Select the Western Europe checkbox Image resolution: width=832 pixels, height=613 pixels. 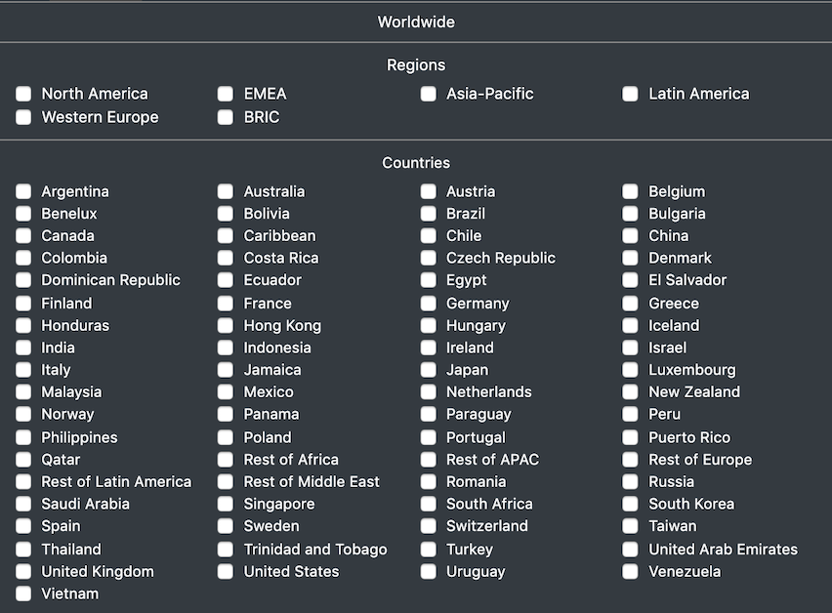click(23, 117)
